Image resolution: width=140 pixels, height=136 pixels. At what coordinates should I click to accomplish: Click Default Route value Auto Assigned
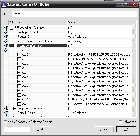click(77, 113)
